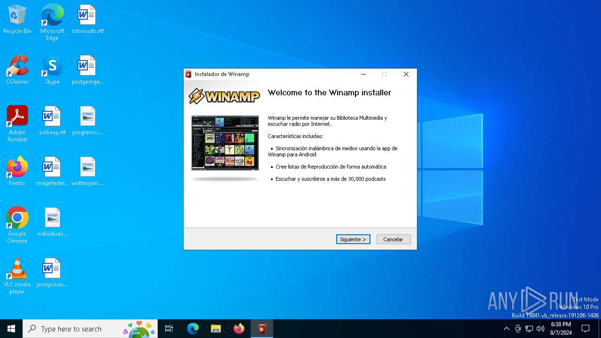Select the programss image file icon
Image resolution: width=601 pixels, height=338 pixels.
[87, 121]
